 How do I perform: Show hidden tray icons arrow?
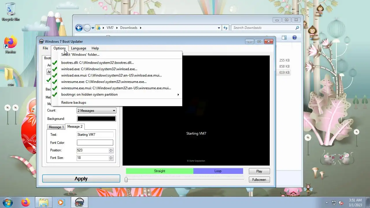[x=327, y=203]
